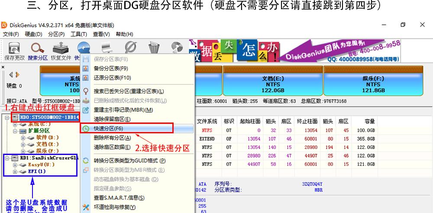
Task: Click the 365.8GB capacity cell
Action: pyautogui.click(x=366, y=139)
